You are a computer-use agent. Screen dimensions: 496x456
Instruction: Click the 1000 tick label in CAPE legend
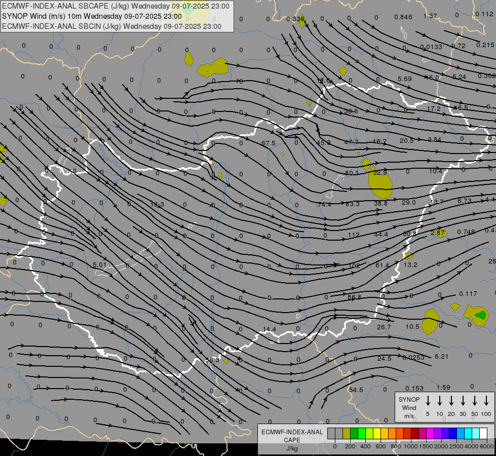coord(411,446)
